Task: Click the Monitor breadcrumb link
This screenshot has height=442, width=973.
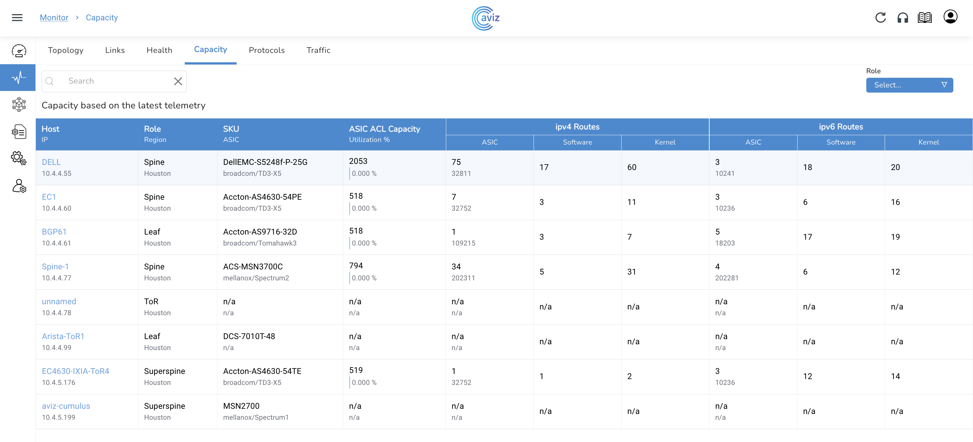Action: point(54,17)
